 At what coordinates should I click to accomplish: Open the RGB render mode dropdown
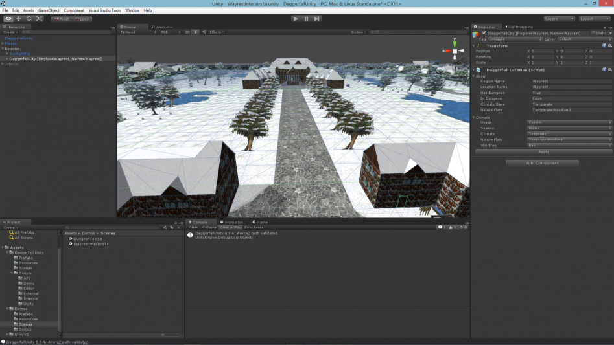171,32
